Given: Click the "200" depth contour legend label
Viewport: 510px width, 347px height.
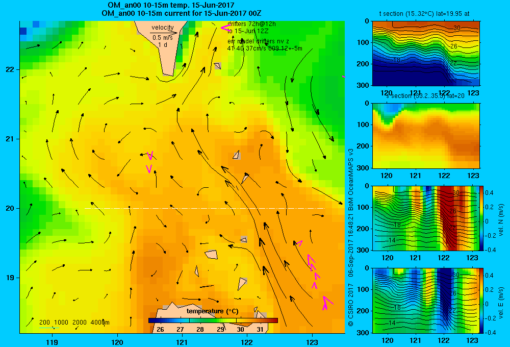Looking at the screenshot, I should (44, 323).
